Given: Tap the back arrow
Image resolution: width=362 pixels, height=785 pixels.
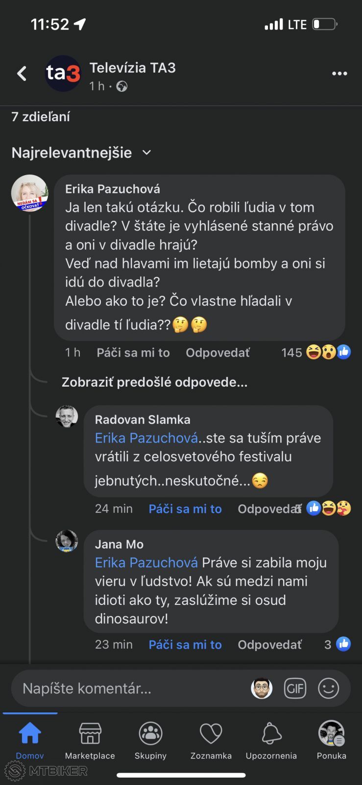Looking at the screenshot, I should tap(22, 74).
